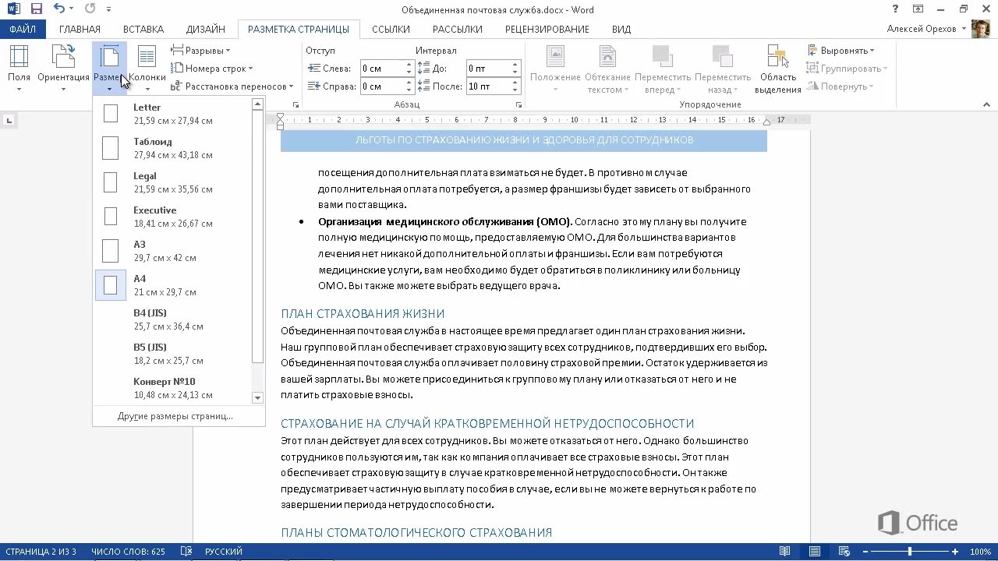Viewport: 998px width, 561px height.
Task: Increase the Слева indent with up arrow
Action: coord(409,65)
